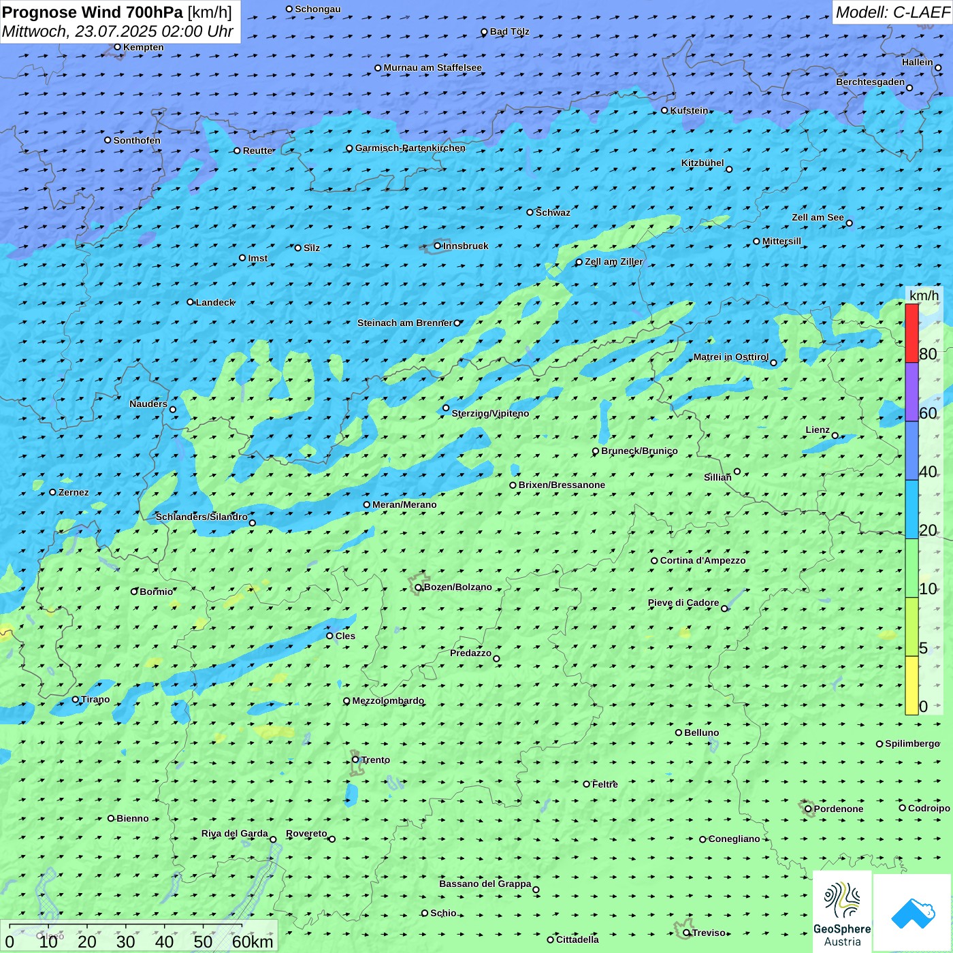The image size is (953, 953).
Task: Click the Pordenone city marker
Action: pyautogui.click(x=808, y=809)
